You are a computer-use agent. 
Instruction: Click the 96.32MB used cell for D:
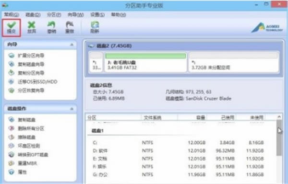click(225, 150)
